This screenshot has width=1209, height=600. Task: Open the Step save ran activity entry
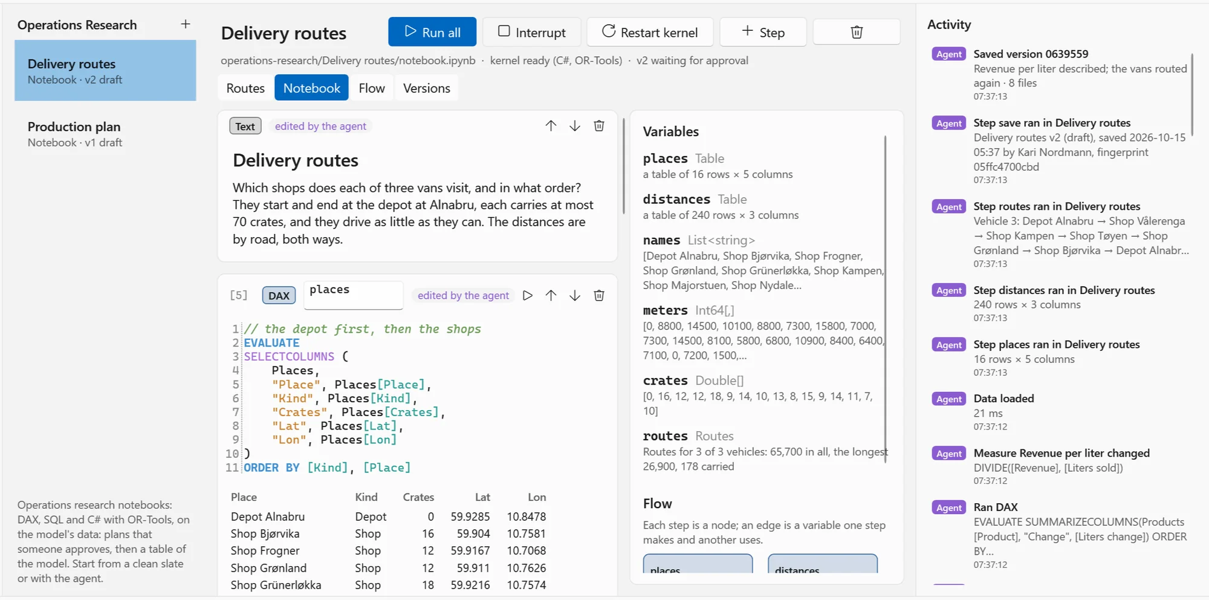(x=1060, y=151)
